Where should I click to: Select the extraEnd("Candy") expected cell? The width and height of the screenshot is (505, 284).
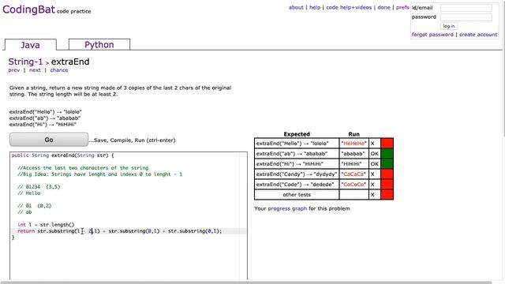297,174
